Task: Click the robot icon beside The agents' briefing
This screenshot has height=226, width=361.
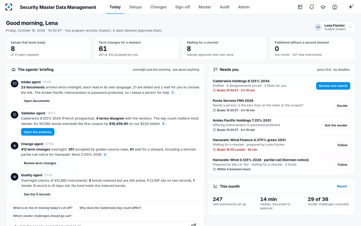Action: (14, 70)
